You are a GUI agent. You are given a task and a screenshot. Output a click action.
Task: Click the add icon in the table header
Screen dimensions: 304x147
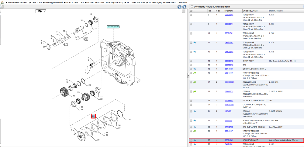(191, 11)
